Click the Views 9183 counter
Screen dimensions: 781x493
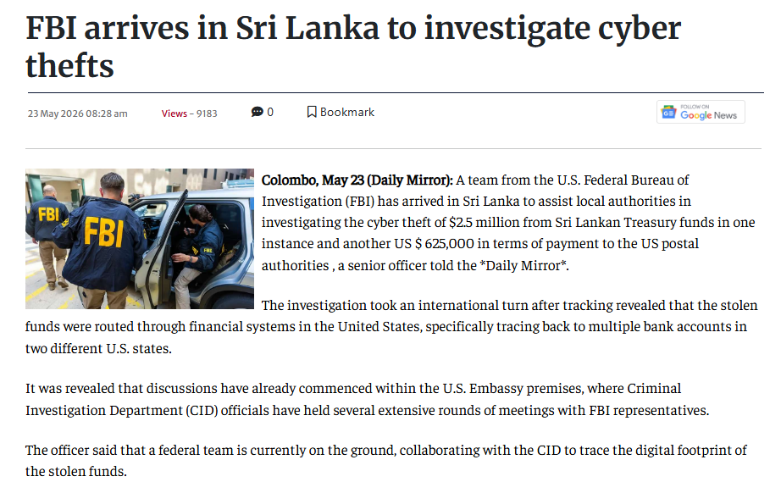(x=189, y=114)
